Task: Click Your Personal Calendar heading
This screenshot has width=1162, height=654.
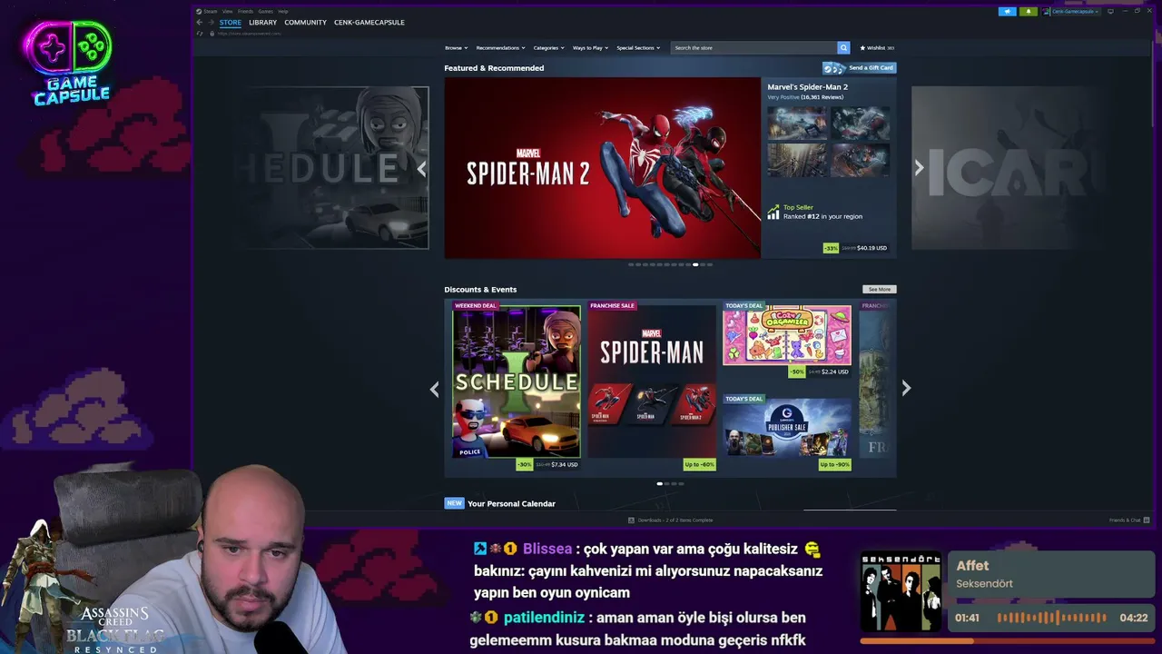Action: (x=511, y=504)
